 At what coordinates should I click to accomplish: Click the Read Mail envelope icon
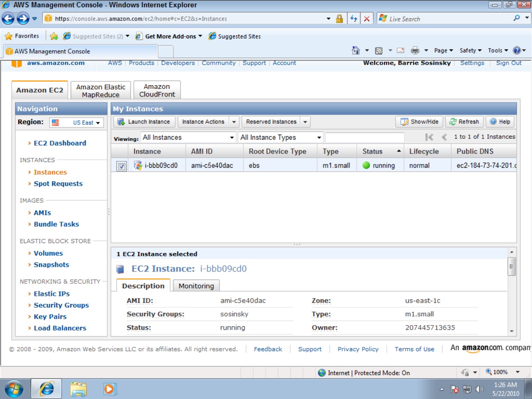point(401,50)
